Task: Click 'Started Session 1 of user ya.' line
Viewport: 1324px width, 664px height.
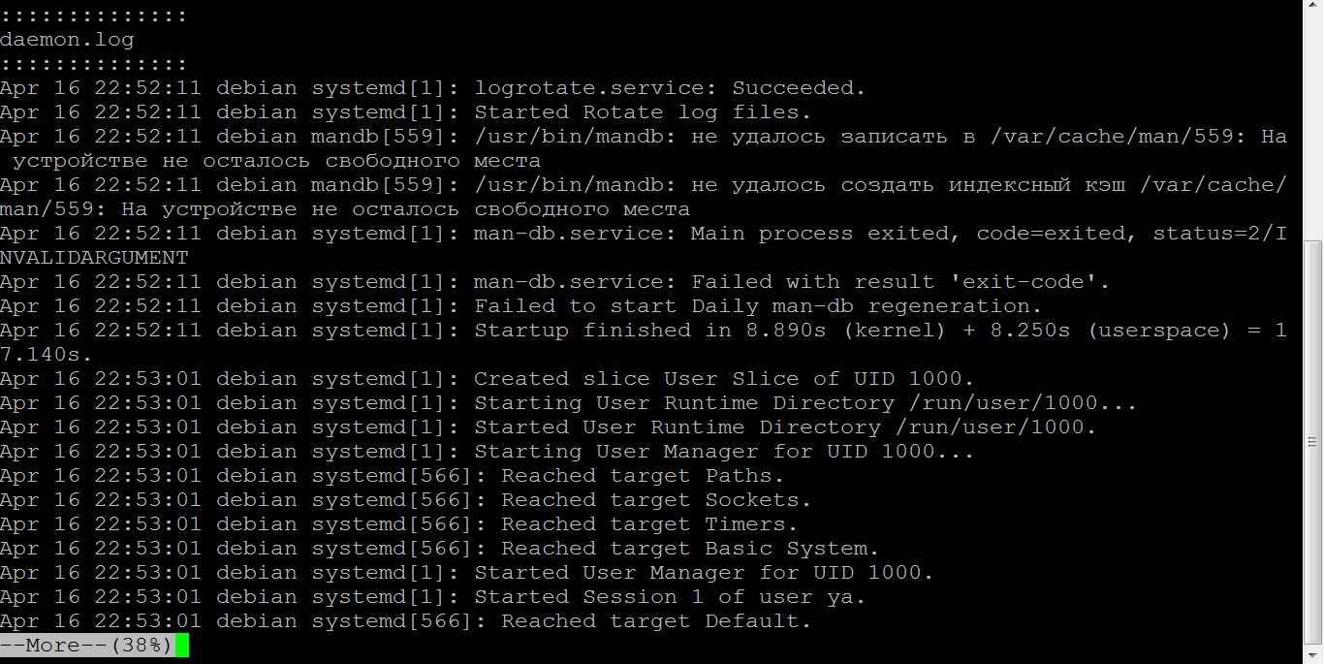Action: point(432,597)
